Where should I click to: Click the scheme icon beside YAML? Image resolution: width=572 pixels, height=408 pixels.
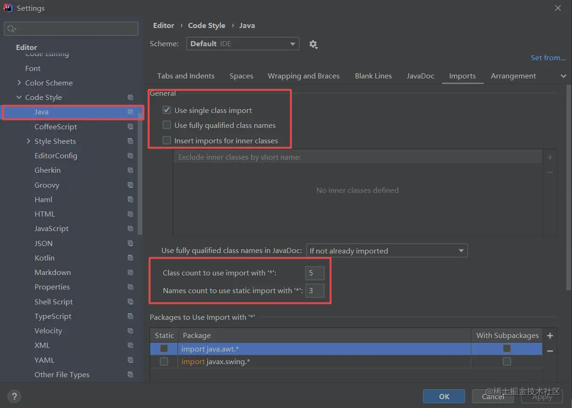pos(130,360)
